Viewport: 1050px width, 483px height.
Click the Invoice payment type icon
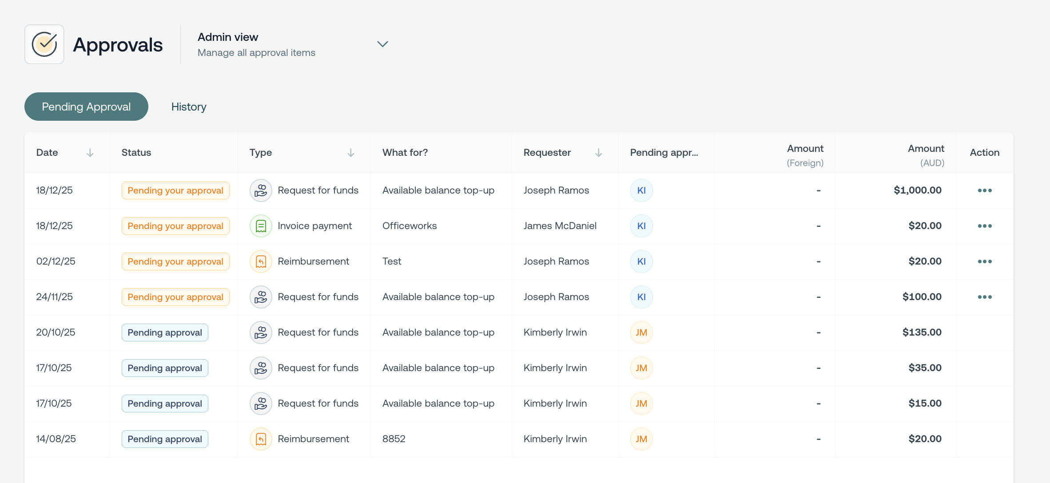[261, 226]
